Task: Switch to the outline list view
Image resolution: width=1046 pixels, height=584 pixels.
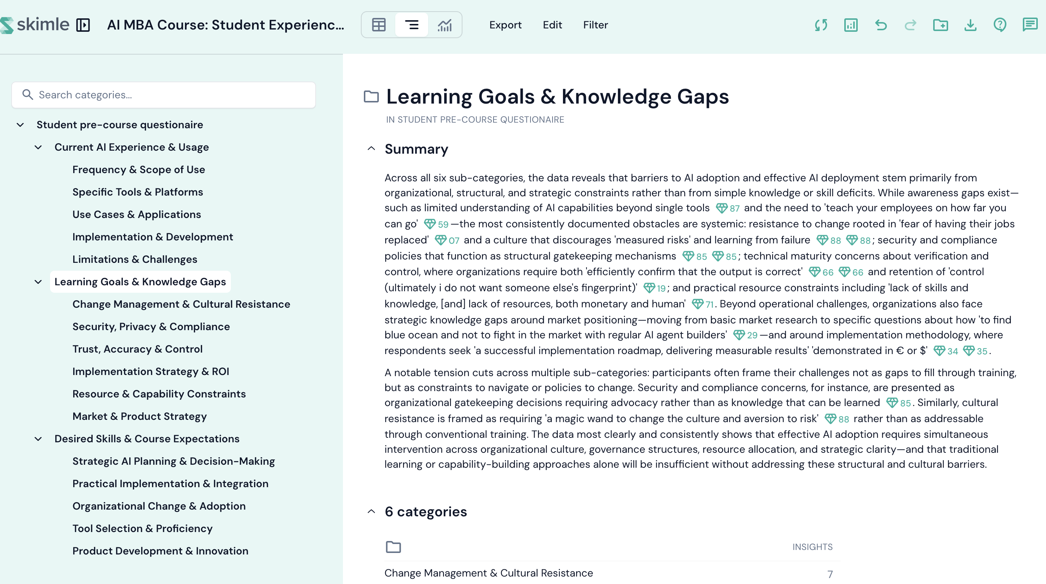Action: [x=411, y=25]
